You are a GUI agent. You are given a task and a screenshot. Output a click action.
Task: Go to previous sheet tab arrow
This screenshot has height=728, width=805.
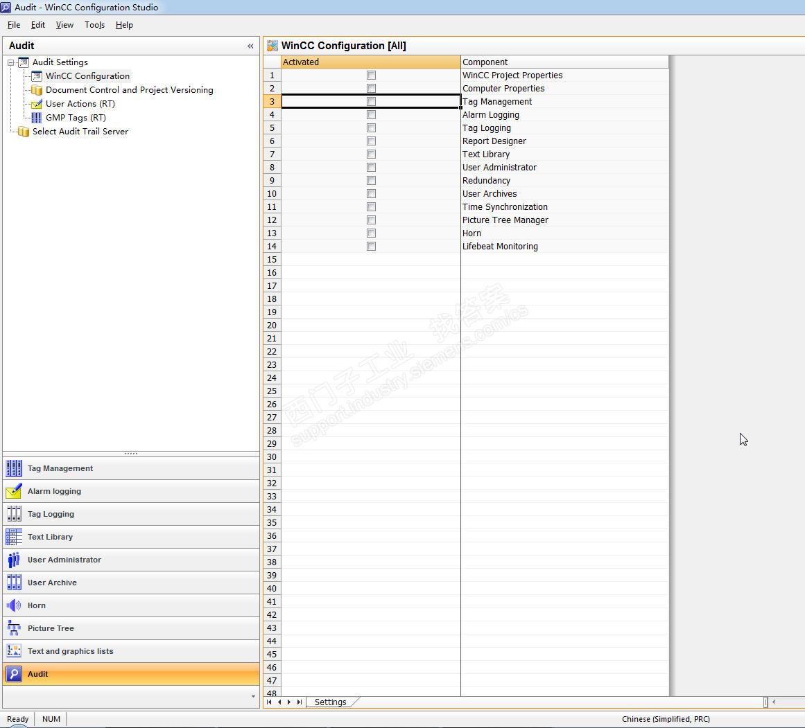[279, 702]
